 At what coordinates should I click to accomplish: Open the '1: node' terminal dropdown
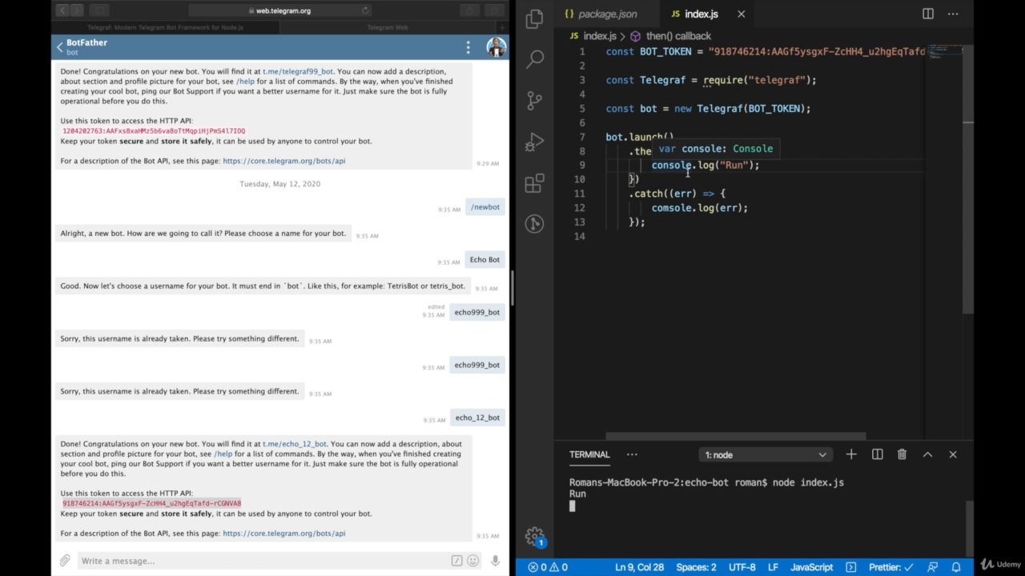(764, 454)
